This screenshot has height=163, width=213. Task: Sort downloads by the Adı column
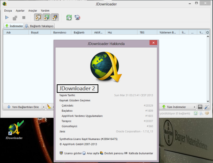click(16, 33)
